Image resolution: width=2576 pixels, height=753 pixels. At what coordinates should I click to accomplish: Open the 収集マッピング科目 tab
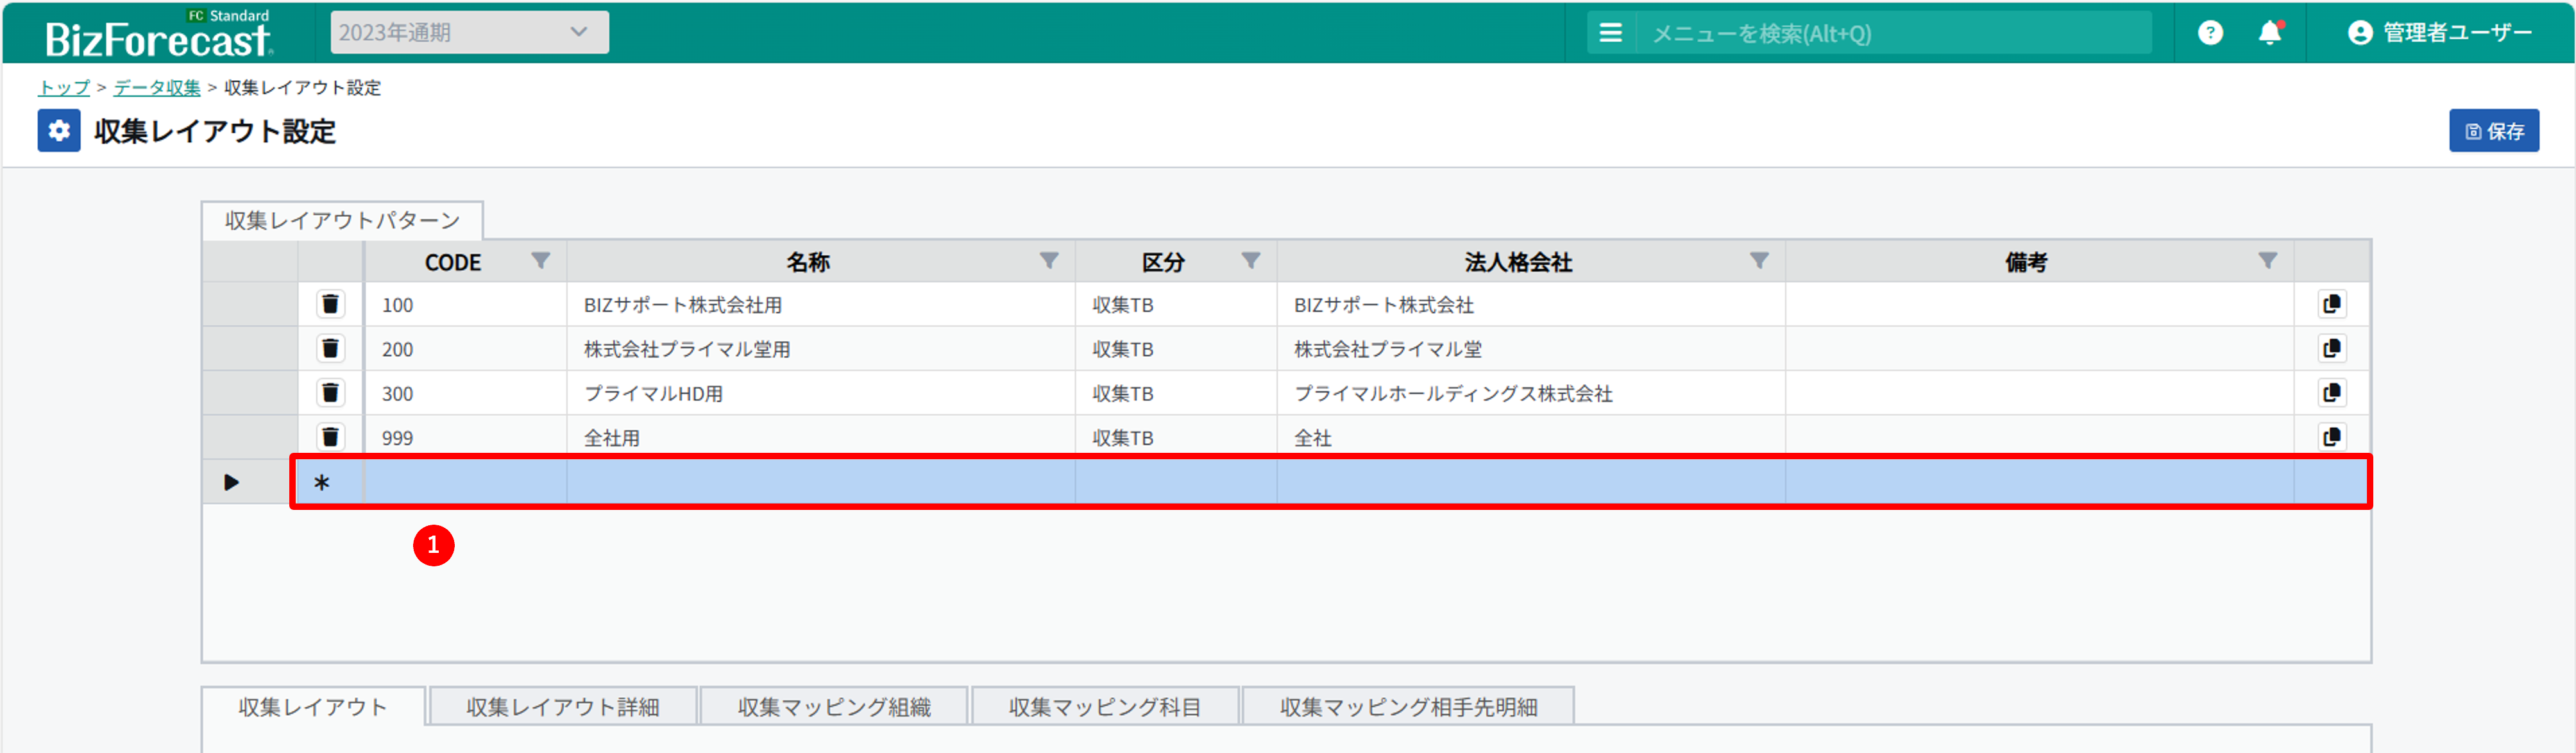tap(1104, 707)
